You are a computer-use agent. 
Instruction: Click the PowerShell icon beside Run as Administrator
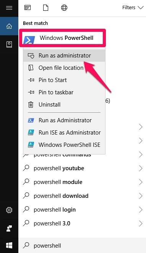pyautogui.click(x=31, y=120)
